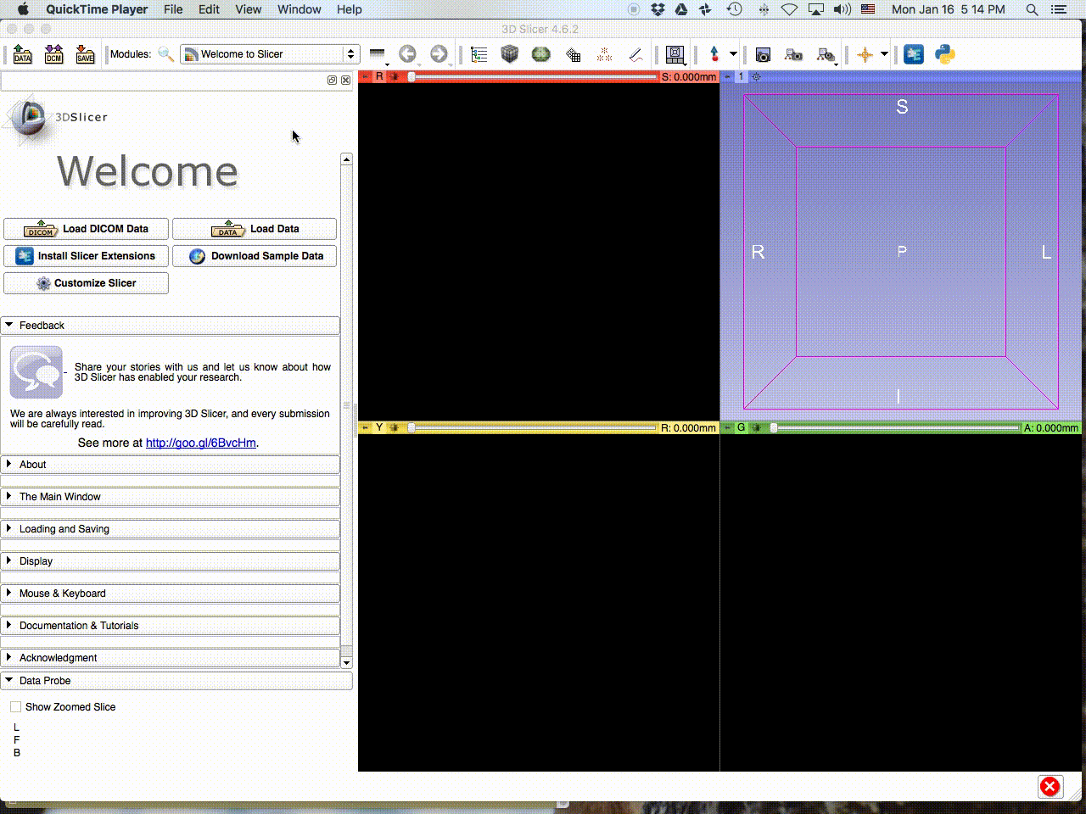Open the mouse mode dropdown arrow

point(733,54)
